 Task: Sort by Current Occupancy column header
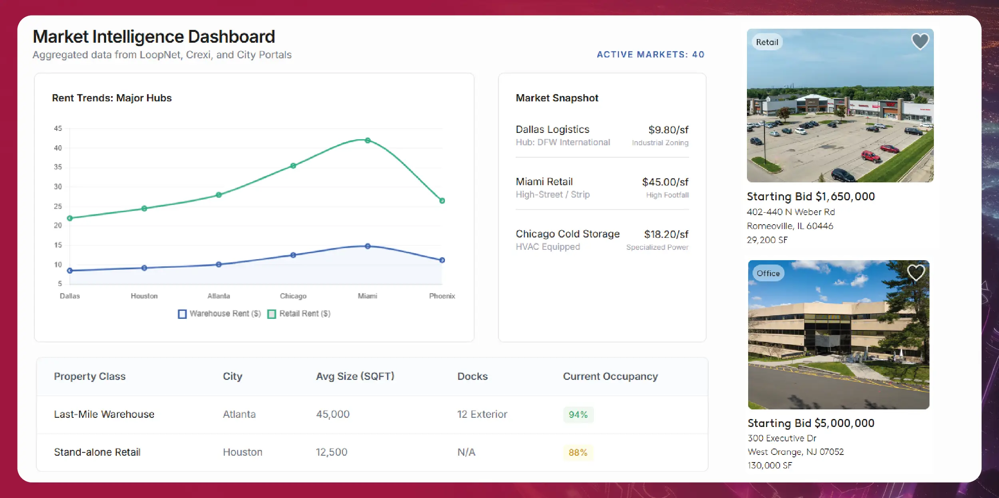[x=610, y=376]
